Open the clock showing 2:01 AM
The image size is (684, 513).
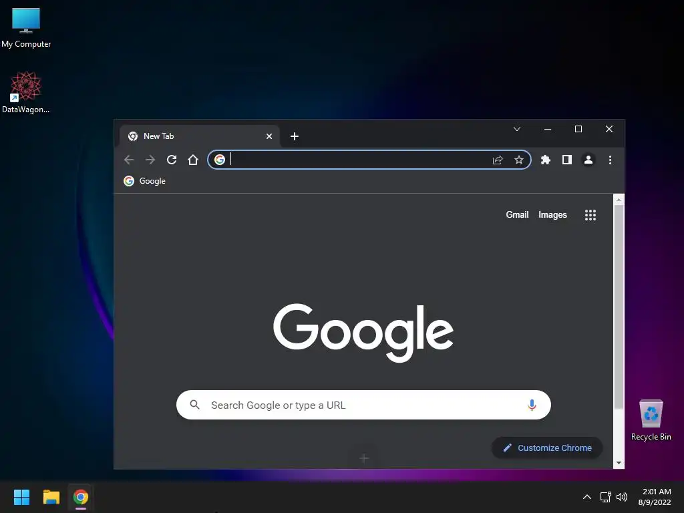(655, 497)
